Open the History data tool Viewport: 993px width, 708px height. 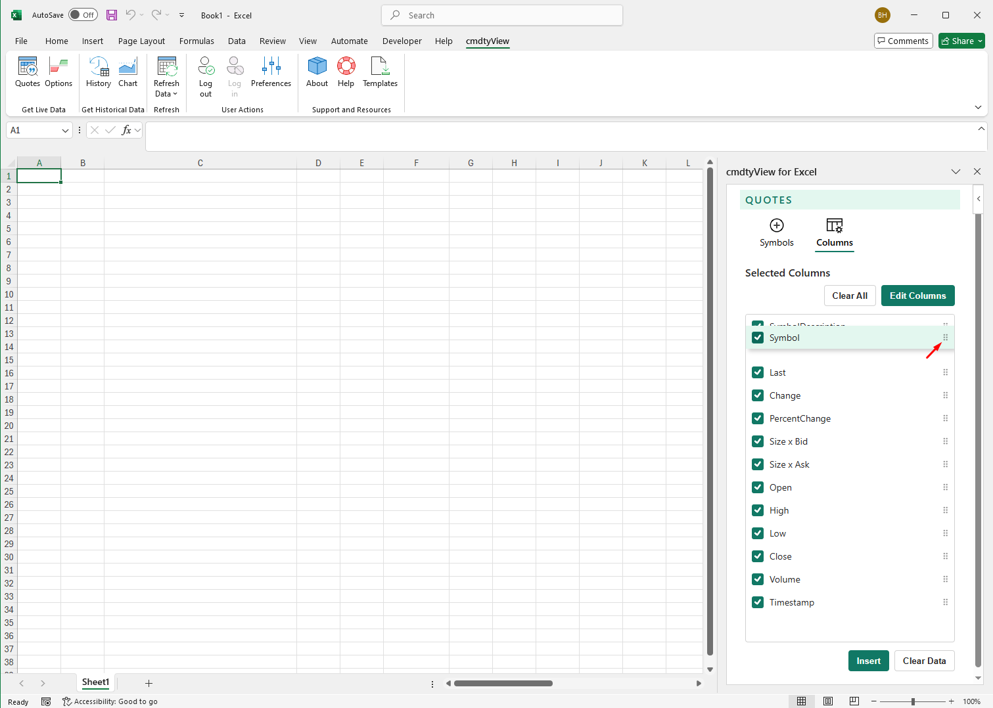(99, 72)
